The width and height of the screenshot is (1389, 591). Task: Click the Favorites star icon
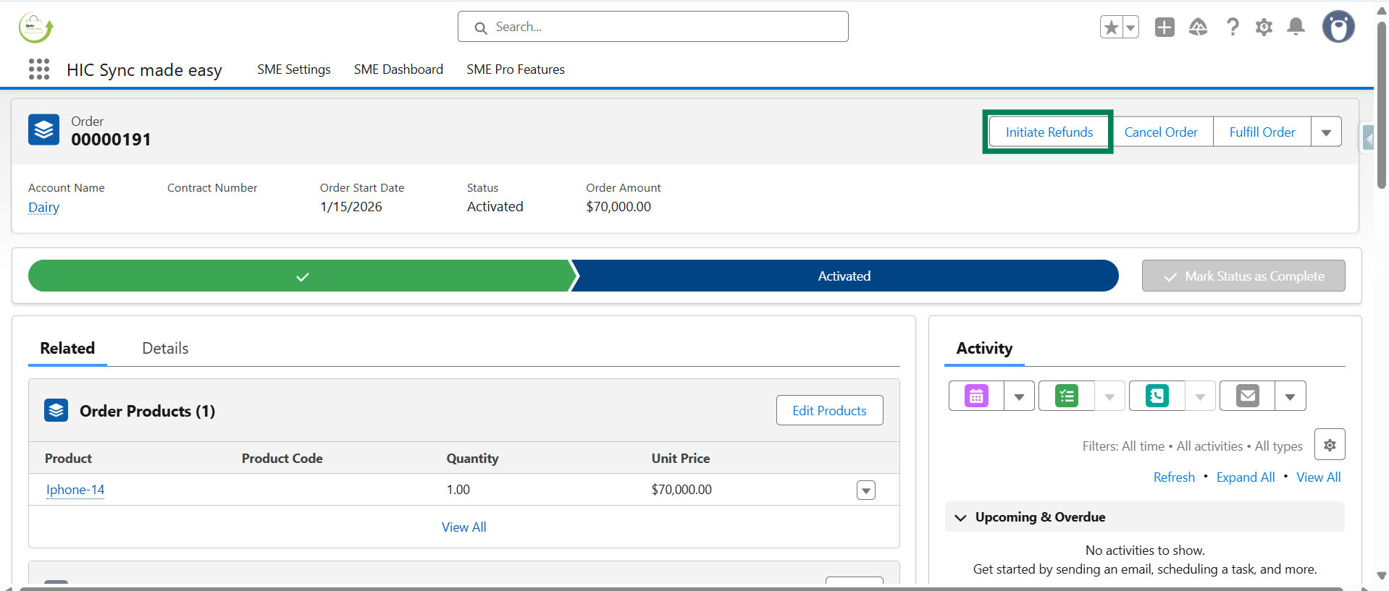point(1111,27)
